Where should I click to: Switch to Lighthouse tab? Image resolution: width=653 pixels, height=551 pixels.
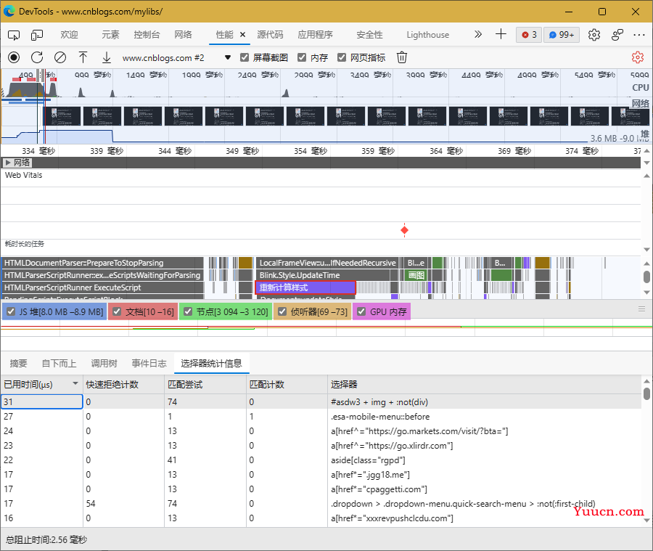pyautogui.click(x=427, y=35)
